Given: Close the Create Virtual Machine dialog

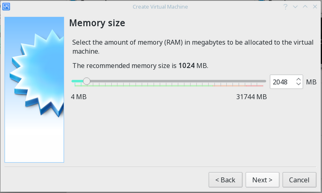Looking at the screenshot, I should pyautogui.click(x=315, y=7).
